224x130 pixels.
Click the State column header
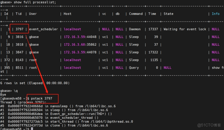pos(168,14)
